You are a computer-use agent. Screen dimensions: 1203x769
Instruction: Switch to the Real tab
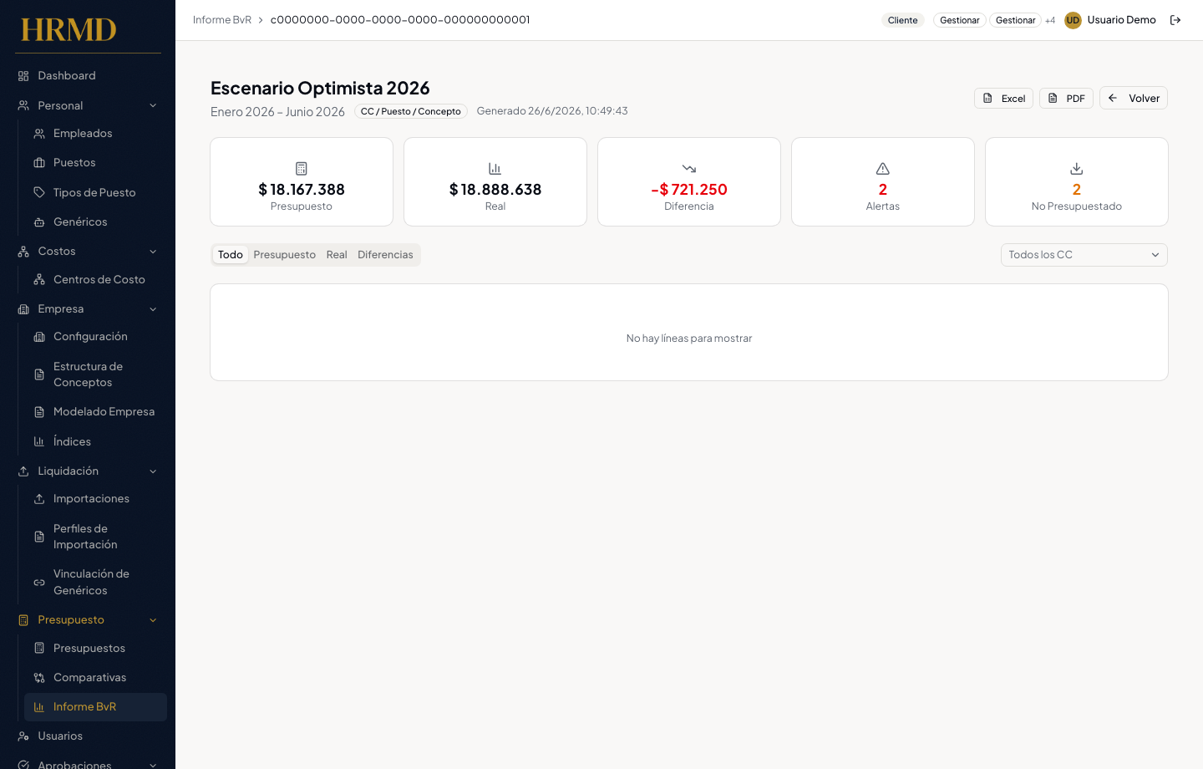coord(337,255)
